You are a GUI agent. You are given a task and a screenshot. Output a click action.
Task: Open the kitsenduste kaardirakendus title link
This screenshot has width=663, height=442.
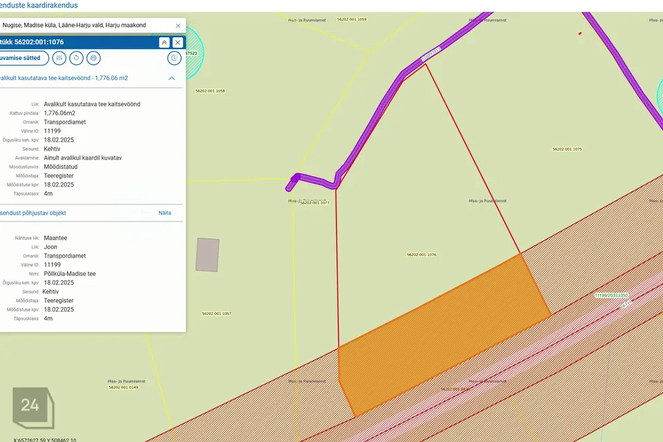(39, 6)
